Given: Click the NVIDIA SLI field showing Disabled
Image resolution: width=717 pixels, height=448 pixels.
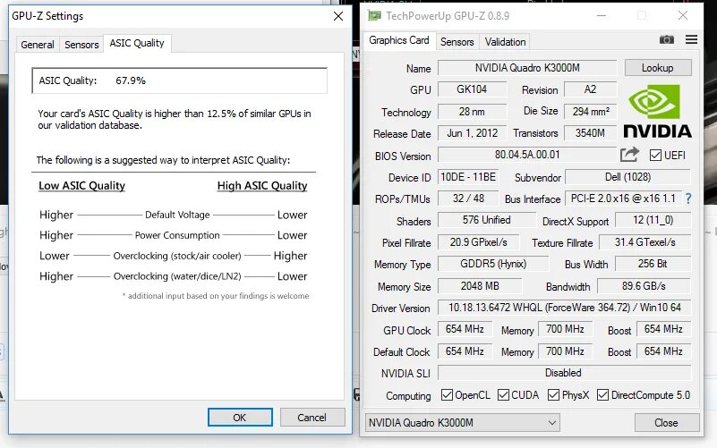Looking at the screenshot, I should 564,373.
